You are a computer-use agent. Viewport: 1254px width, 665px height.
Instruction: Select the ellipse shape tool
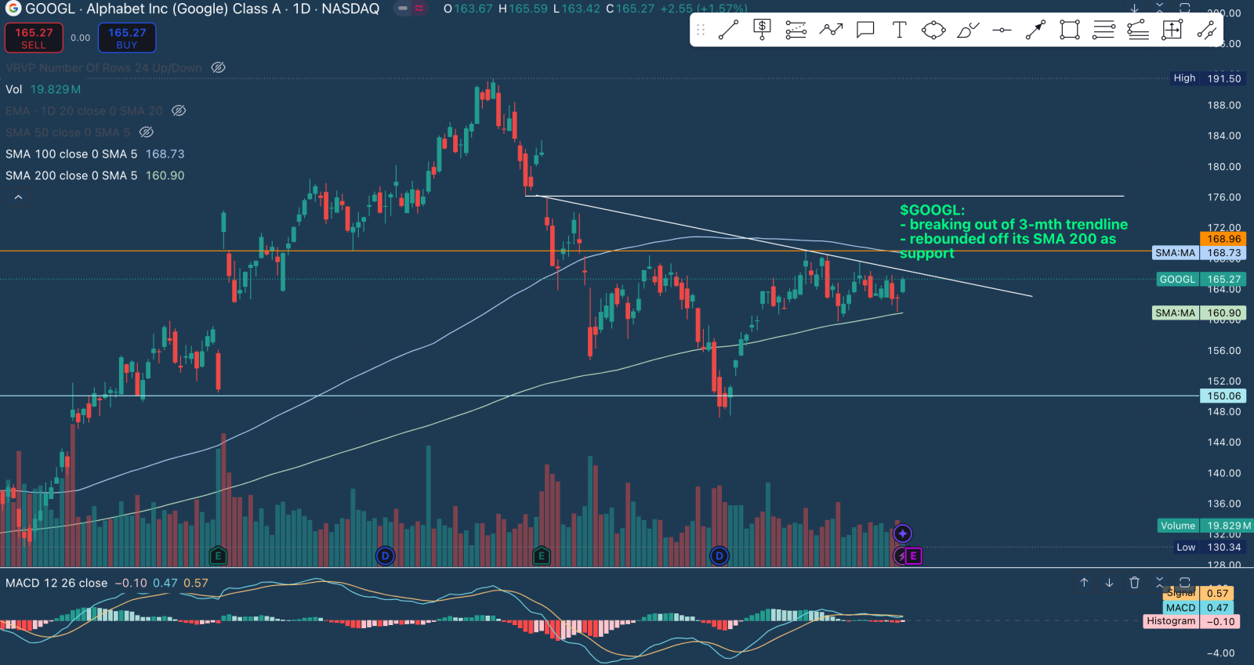tap(933, 31)
